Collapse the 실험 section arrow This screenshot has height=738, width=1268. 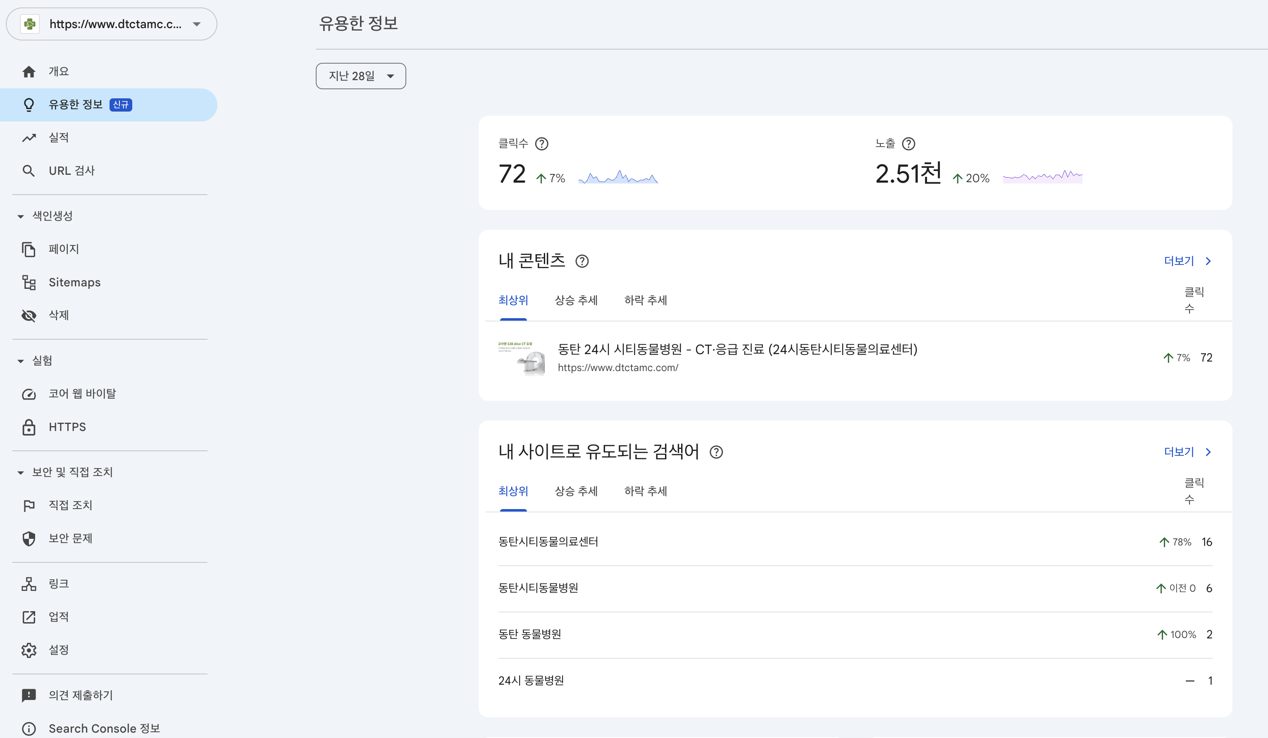[x=21, y=360]
